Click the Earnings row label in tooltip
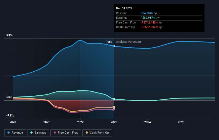 pyautogui.click(x=122, y=18)
